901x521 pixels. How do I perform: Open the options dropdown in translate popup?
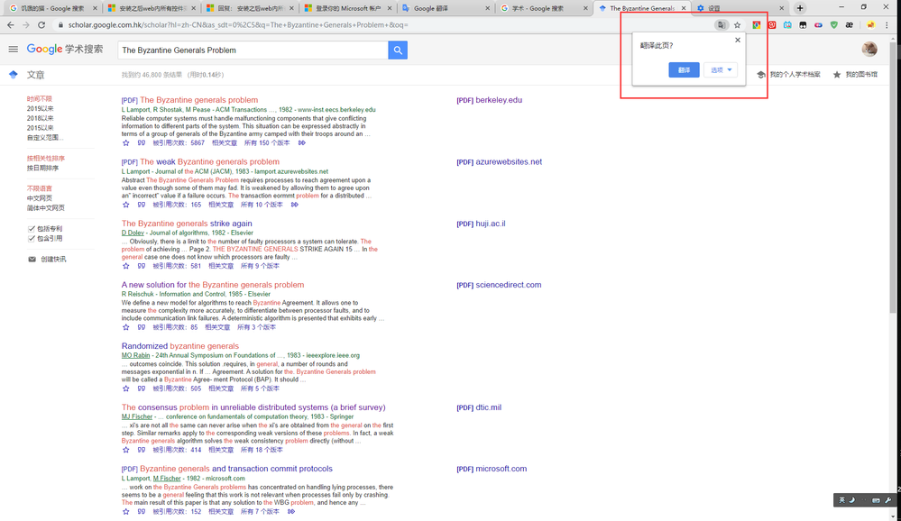pos(721,70)
